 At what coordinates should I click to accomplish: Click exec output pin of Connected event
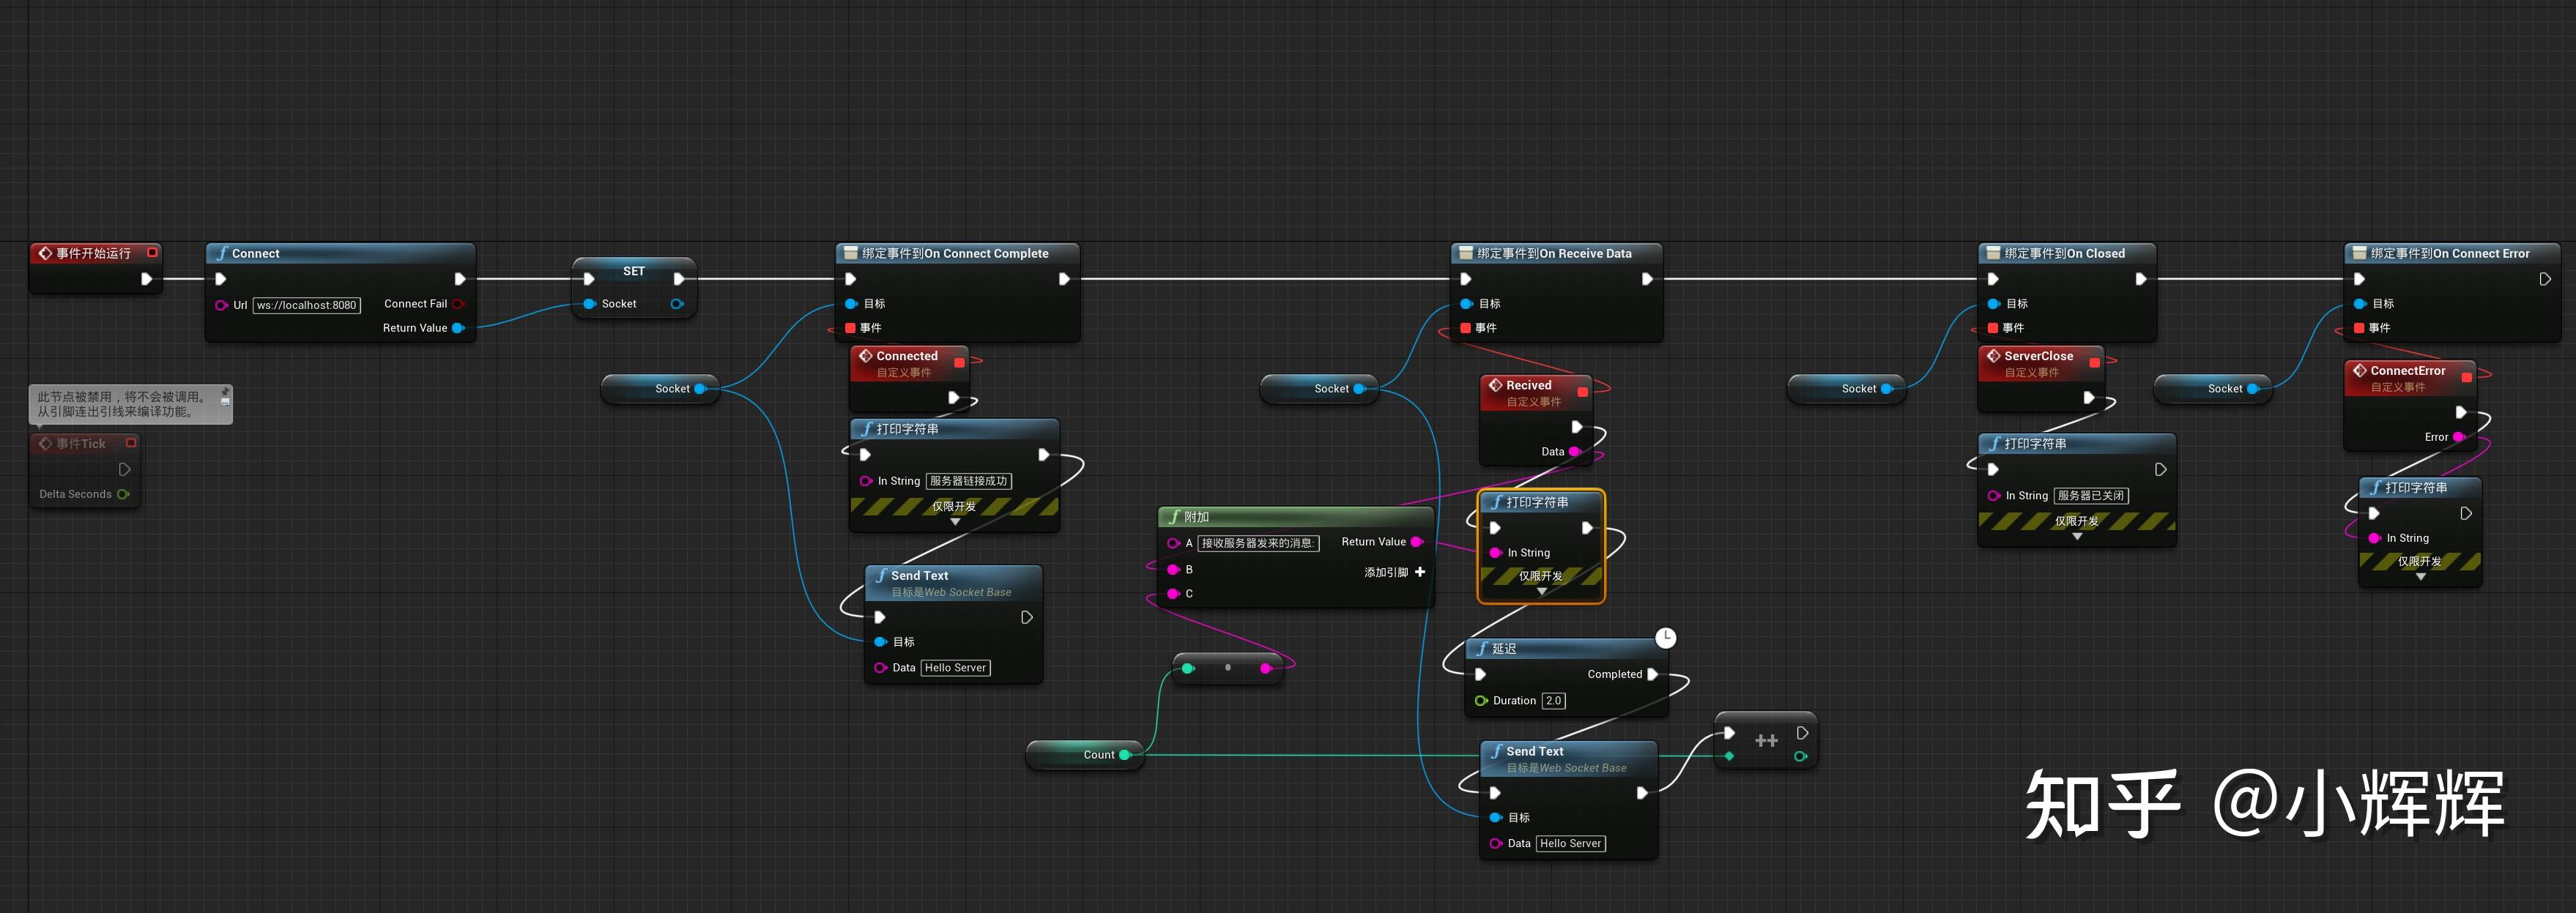pos(954,398)
